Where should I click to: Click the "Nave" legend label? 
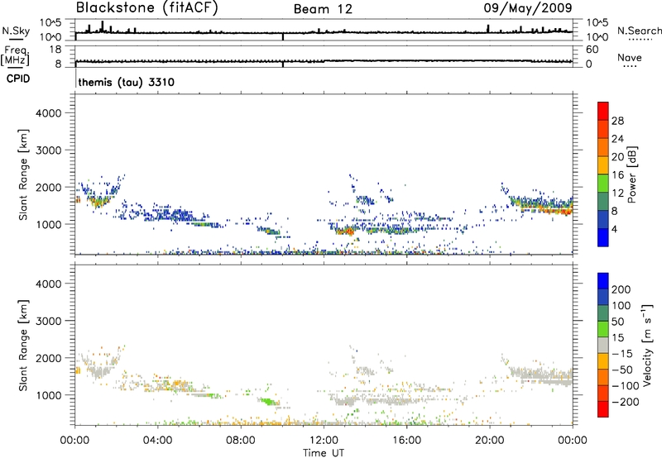pos(630,58)
